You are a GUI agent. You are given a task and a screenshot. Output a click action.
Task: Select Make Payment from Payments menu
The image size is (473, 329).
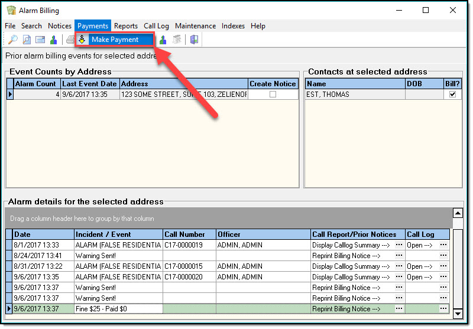[115, 40]
